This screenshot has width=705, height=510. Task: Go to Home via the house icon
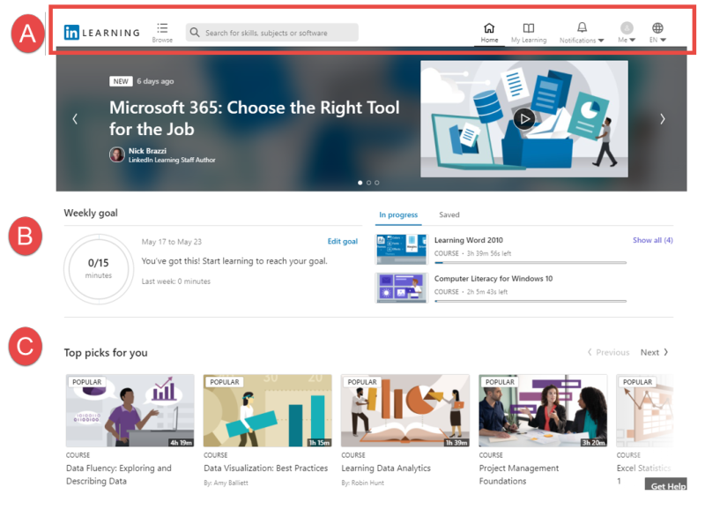point(489,28)
